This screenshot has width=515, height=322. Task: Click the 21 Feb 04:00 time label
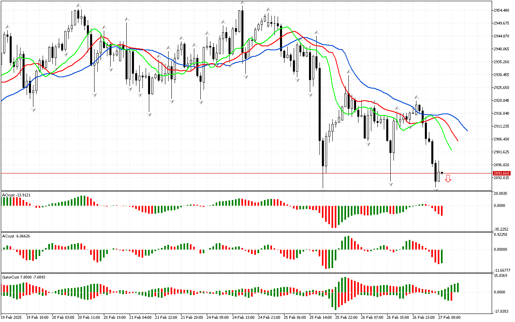pos(140,318)
